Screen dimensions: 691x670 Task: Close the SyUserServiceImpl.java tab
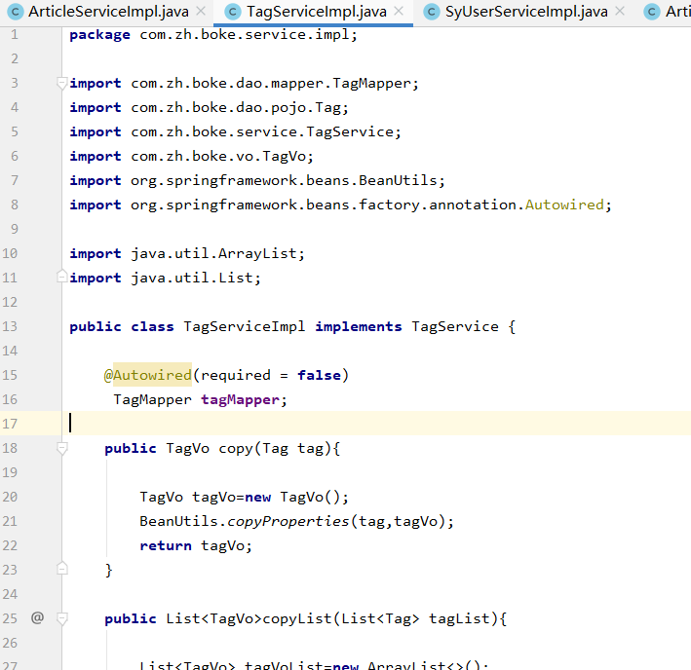click(620, 11)
